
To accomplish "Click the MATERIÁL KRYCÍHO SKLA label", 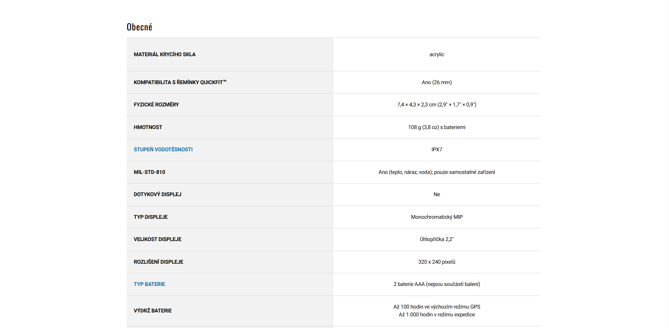I will 164,54.
